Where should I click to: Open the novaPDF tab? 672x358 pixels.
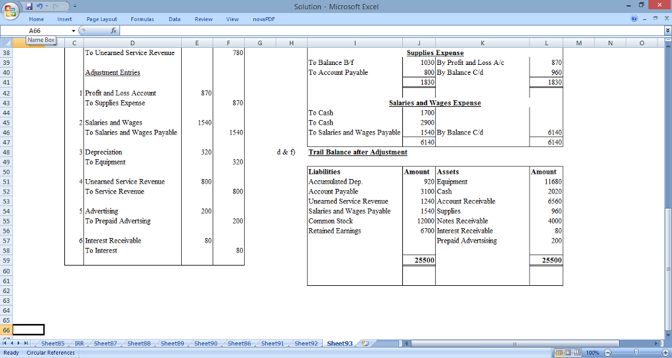(x=264, y=19)
